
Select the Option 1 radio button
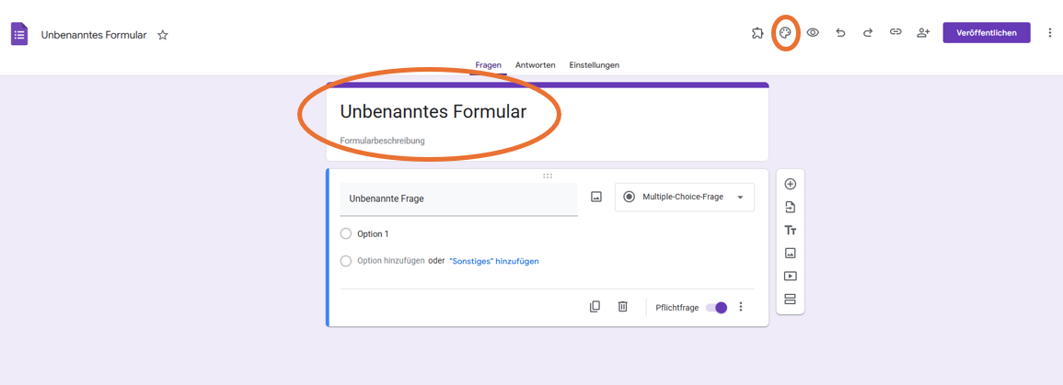pos(346,234)
